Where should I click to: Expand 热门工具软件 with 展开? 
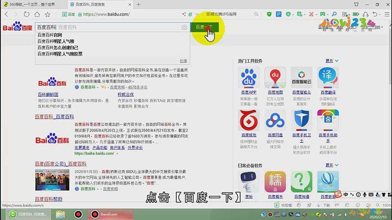(332, 61)
